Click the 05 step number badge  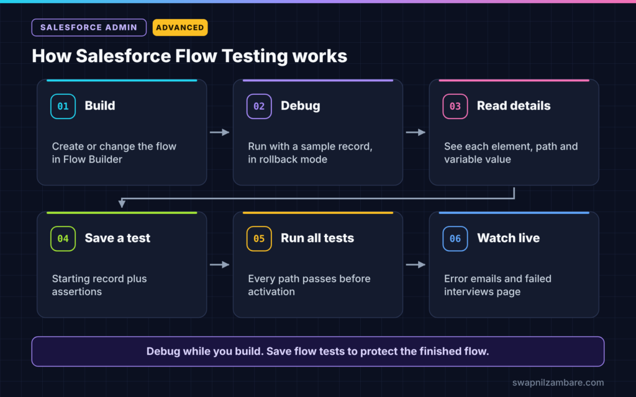point(259,239)
